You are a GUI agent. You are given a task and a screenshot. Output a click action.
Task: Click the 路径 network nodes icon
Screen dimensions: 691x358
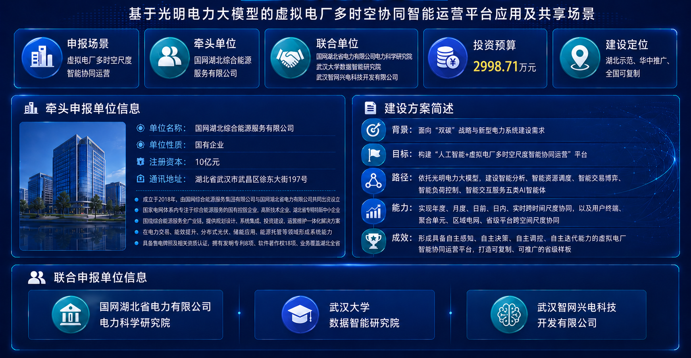coord(373,181)
